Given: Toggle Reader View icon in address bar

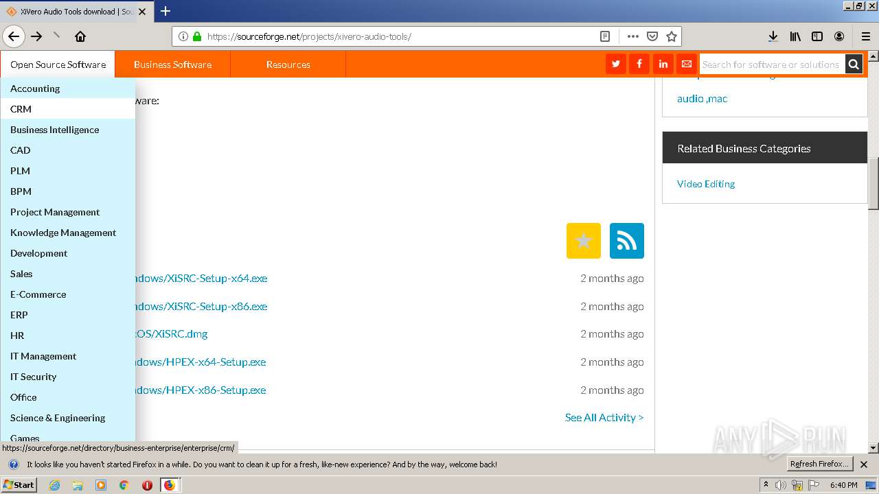Looking at the screenshot, I should (605, 36).
